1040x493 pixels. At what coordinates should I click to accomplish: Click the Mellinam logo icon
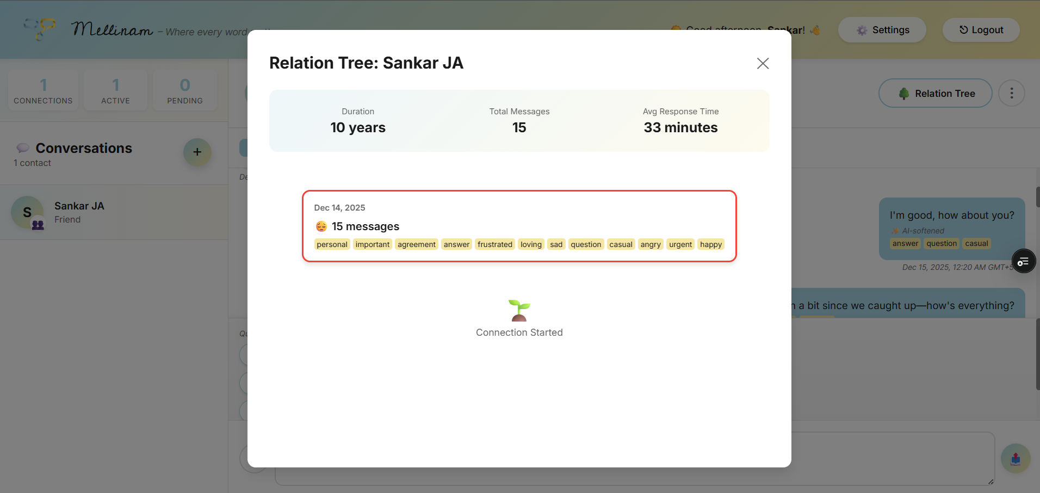tap(40, 29)
